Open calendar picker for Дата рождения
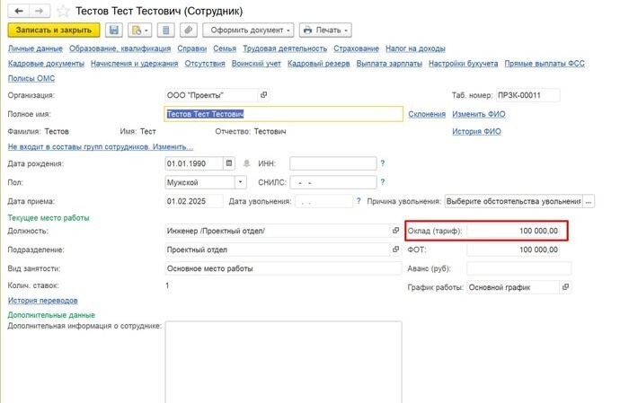629x403 pixels. coord(229,163)
